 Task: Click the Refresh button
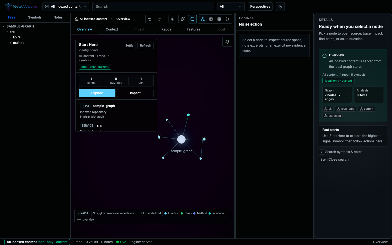tap(146, 45)
